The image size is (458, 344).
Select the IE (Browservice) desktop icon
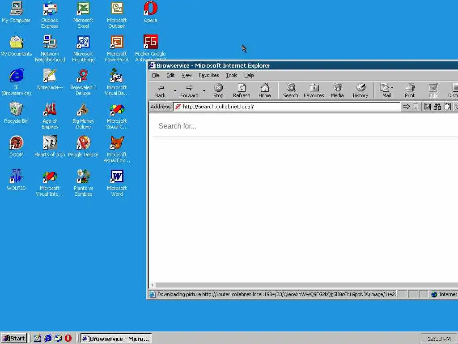coord(16,82)
